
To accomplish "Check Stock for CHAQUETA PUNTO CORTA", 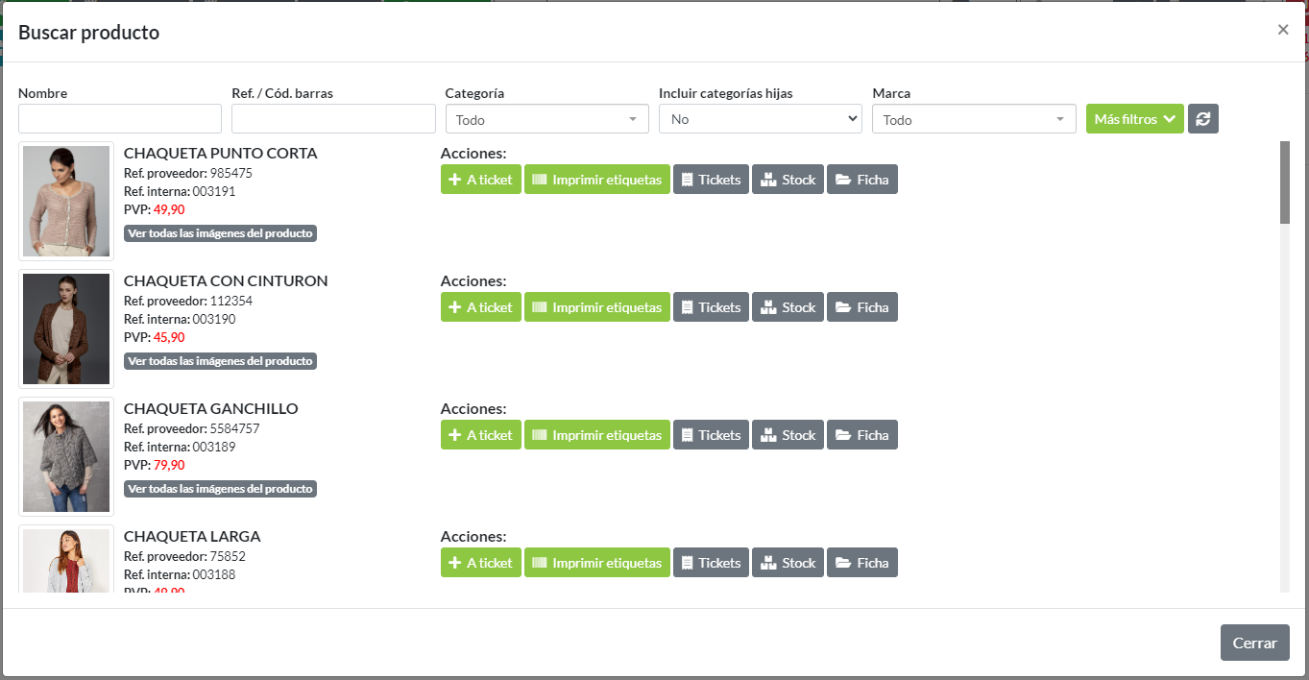I will pyautogui.click(x=788, y=180).
